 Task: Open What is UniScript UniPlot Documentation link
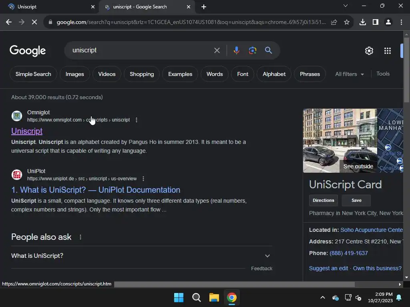(96, 190)
